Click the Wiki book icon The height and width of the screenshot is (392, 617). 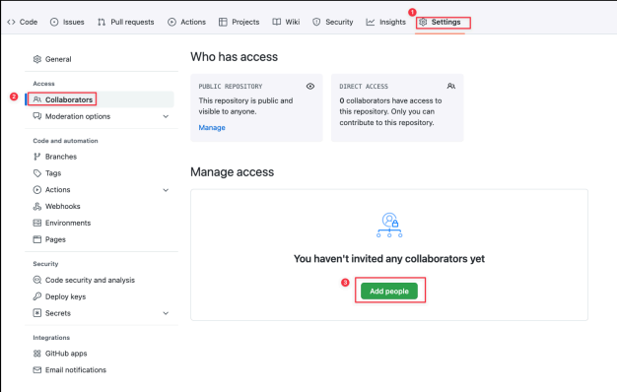(277, 22)
